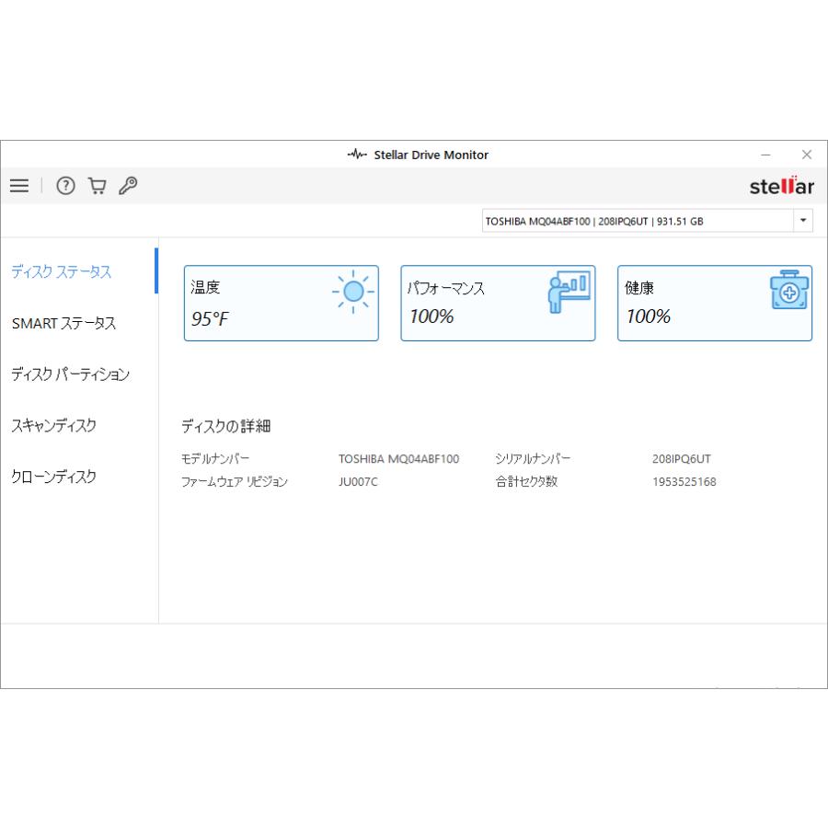Click the help question mark icon
The image size is (828, 828).
pyautogui.click(x=65, y=186)
